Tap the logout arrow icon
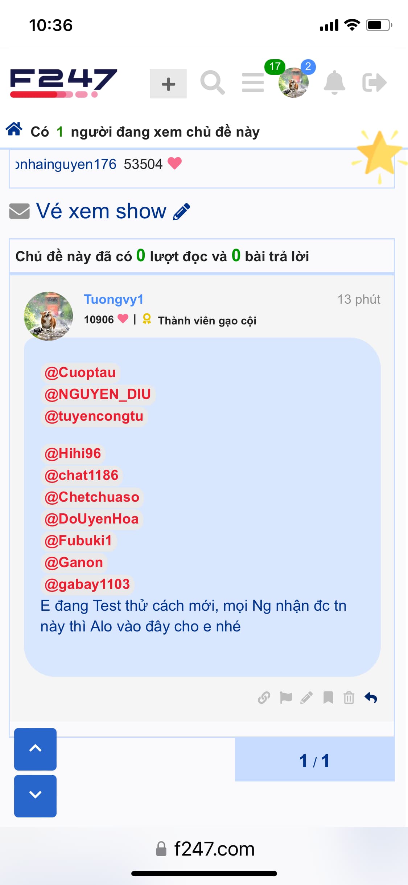The height and width of the screenshot is (885, 408). (375, 82)
